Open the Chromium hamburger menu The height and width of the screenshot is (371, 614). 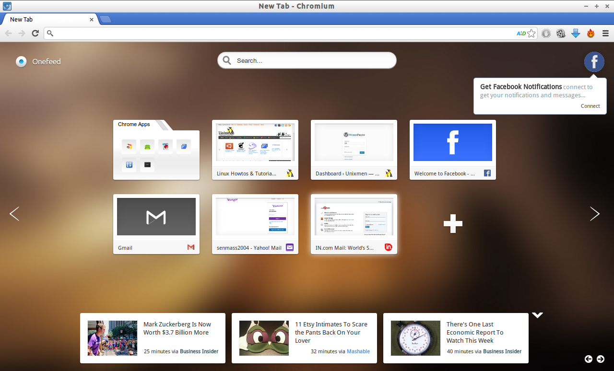605,34
